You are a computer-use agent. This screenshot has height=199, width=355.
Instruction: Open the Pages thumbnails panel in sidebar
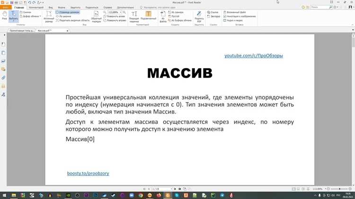pos(3,53)
